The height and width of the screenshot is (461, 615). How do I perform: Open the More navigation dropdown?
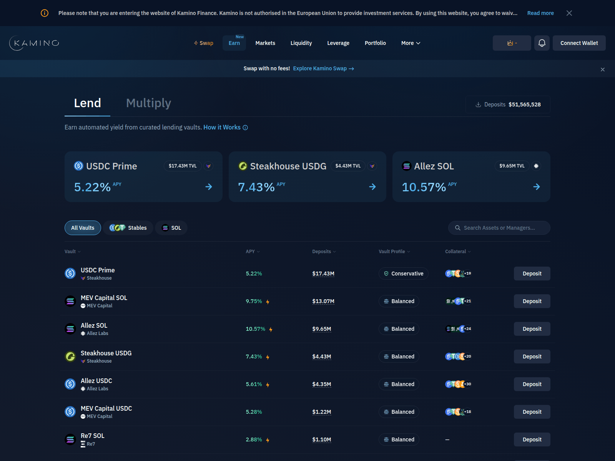coord(411,43)
